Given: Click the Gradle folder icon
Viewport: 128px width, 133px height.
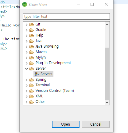Looking at the screenshot, I should 32,30.
